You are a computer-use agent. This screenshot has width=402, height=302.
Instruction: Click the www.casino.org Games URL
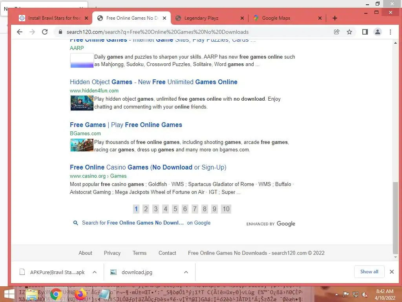click(98, 176)
